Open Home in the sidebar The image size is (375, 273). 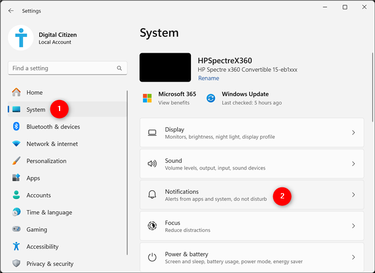(x=68, y=93)
